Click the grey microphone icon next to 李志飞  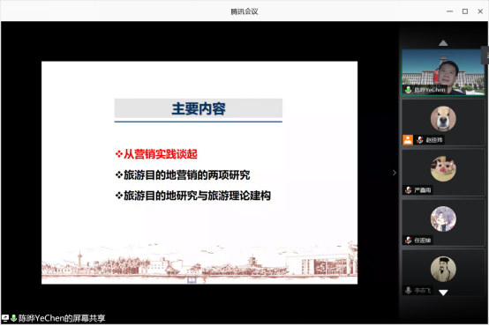pos(408,290)
